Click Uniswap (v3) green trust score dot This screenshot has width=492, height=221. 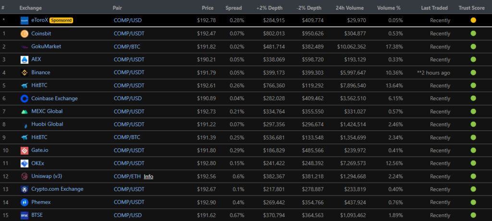[x=473, y=176]
